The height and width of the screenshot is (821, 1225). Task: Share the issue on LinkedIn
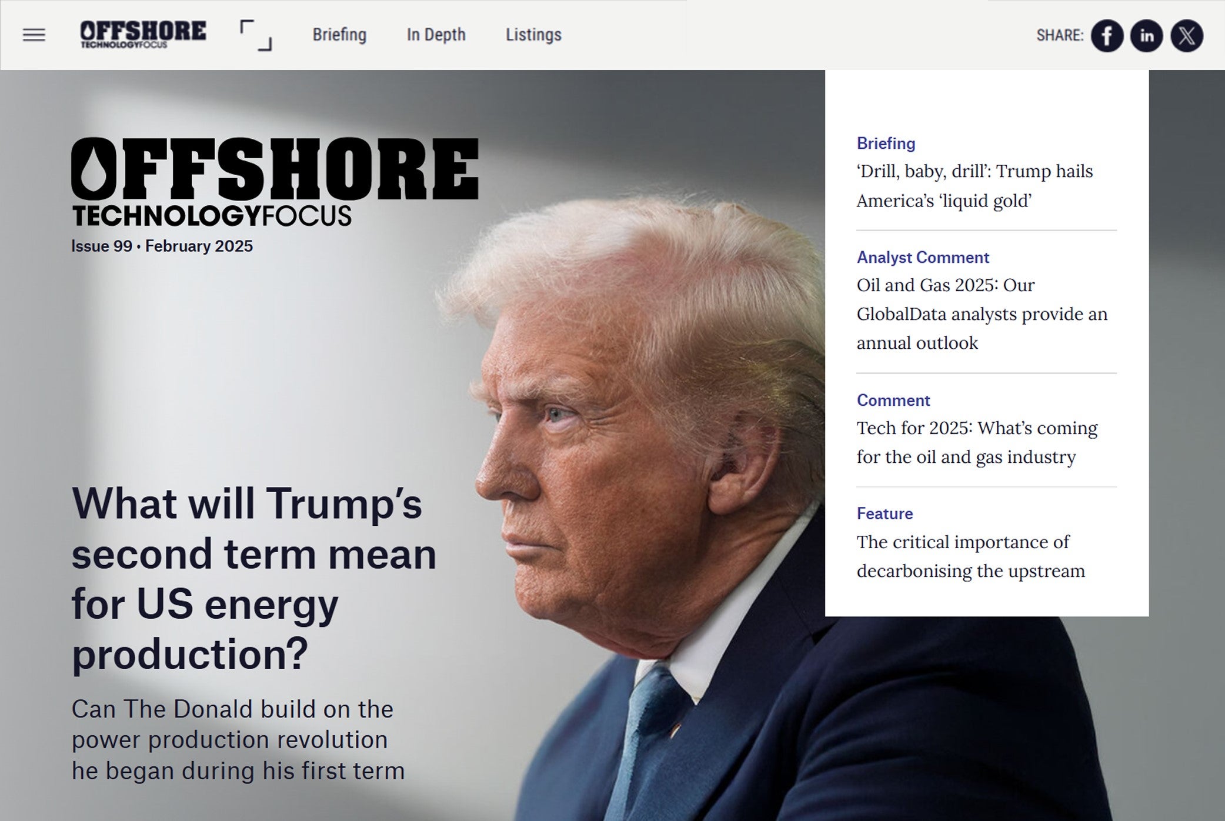tap(1146, 36)
